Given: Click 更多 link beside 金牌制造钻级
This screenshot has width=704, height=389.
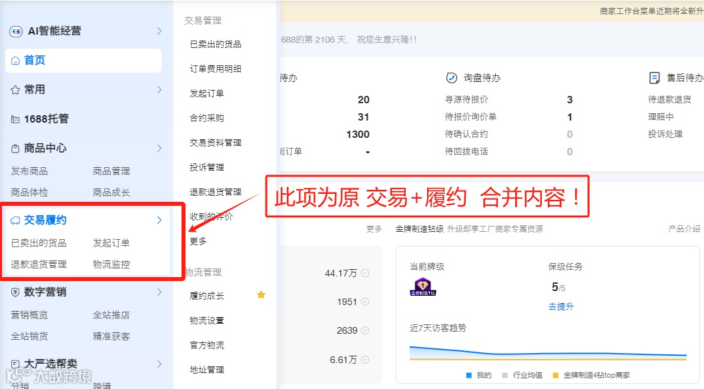Looking at the screenshot, I should coord(374,229).
